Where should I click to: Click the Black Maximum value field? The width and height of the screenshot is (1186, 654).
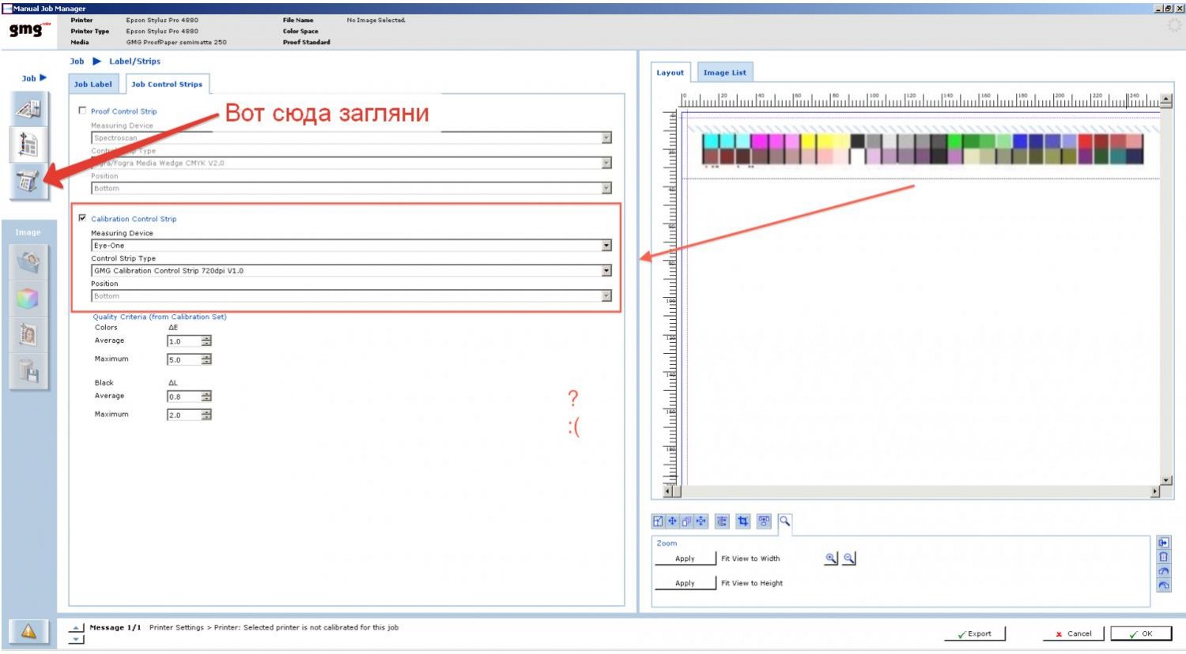point(184,415)
